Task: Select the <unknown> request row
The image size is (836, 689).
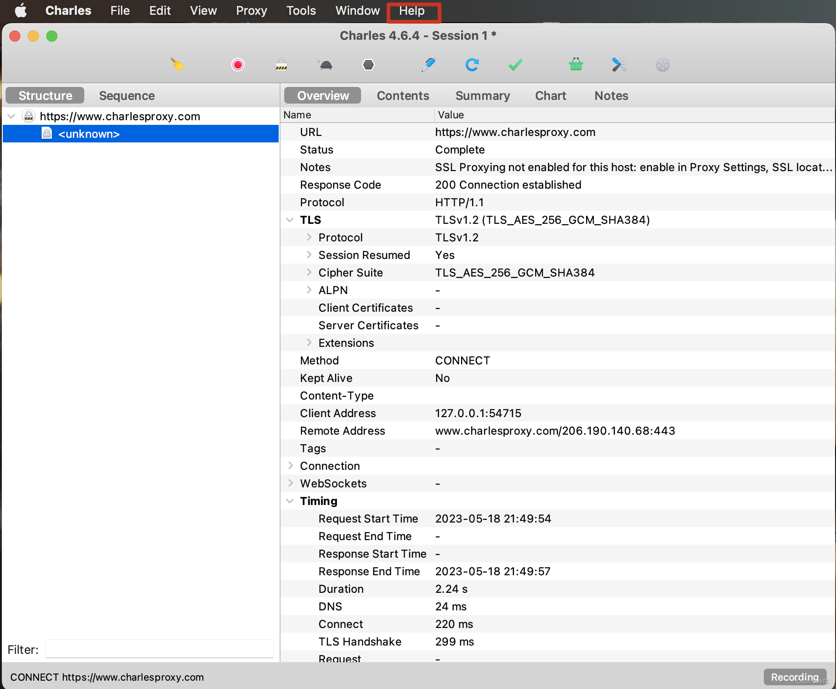Action: point(141,134)
